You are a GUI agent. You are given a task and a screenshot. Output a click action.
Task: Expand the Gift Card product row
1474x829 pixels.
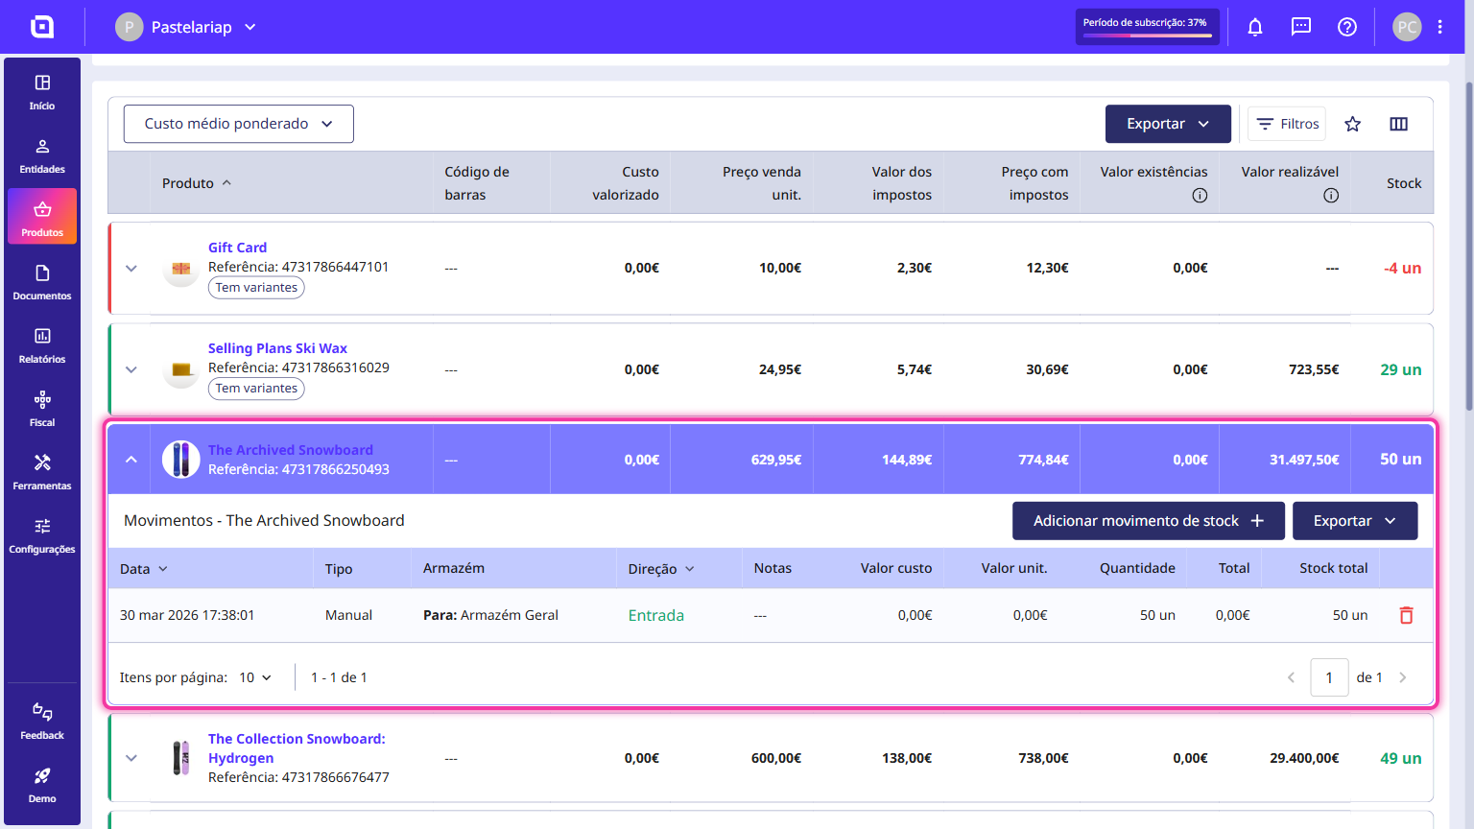click(131, 269)
